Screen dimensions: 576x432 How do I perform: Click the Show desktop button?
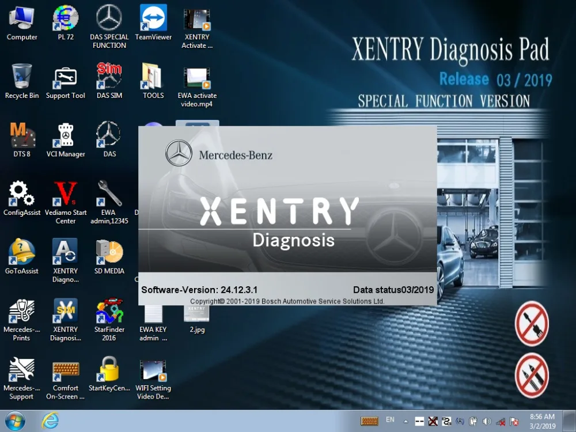(x=569, y=421)
